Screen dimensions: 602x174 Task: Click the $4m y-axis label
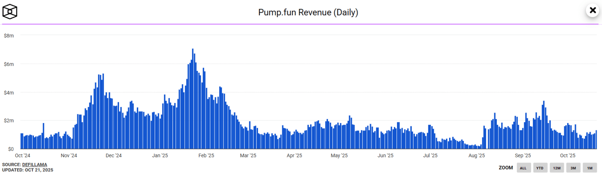[9, 93]
